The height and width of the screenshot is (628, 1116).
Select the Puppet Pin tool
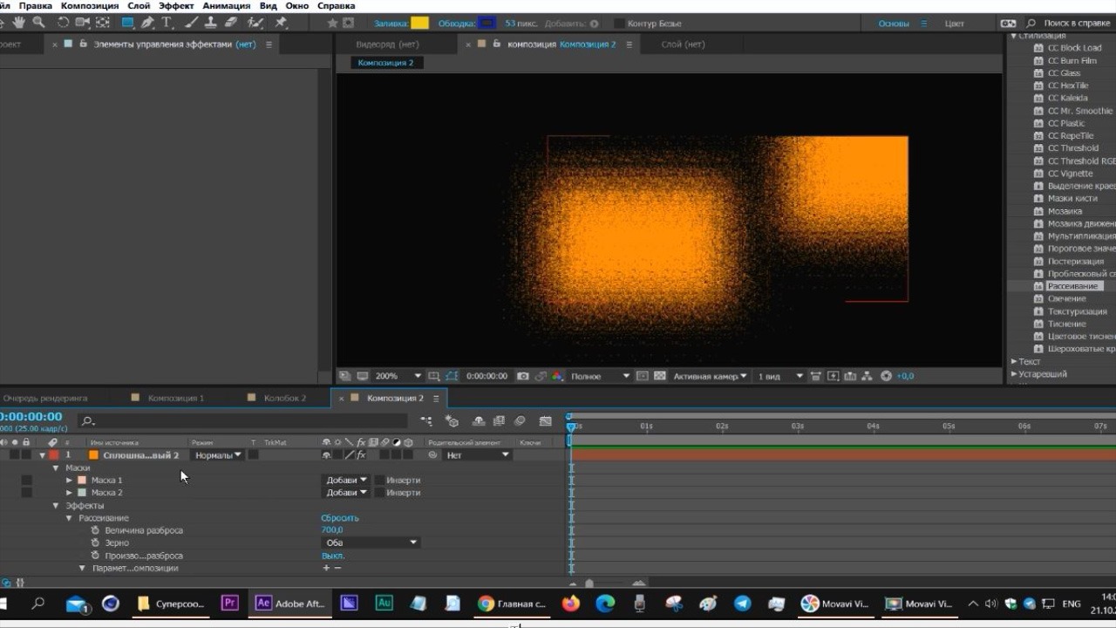(x=281, y=21)
